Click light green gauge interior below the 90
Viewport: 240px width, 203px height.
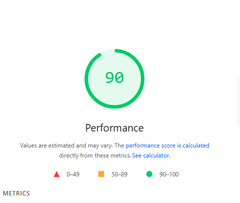[x=115, y=95]
